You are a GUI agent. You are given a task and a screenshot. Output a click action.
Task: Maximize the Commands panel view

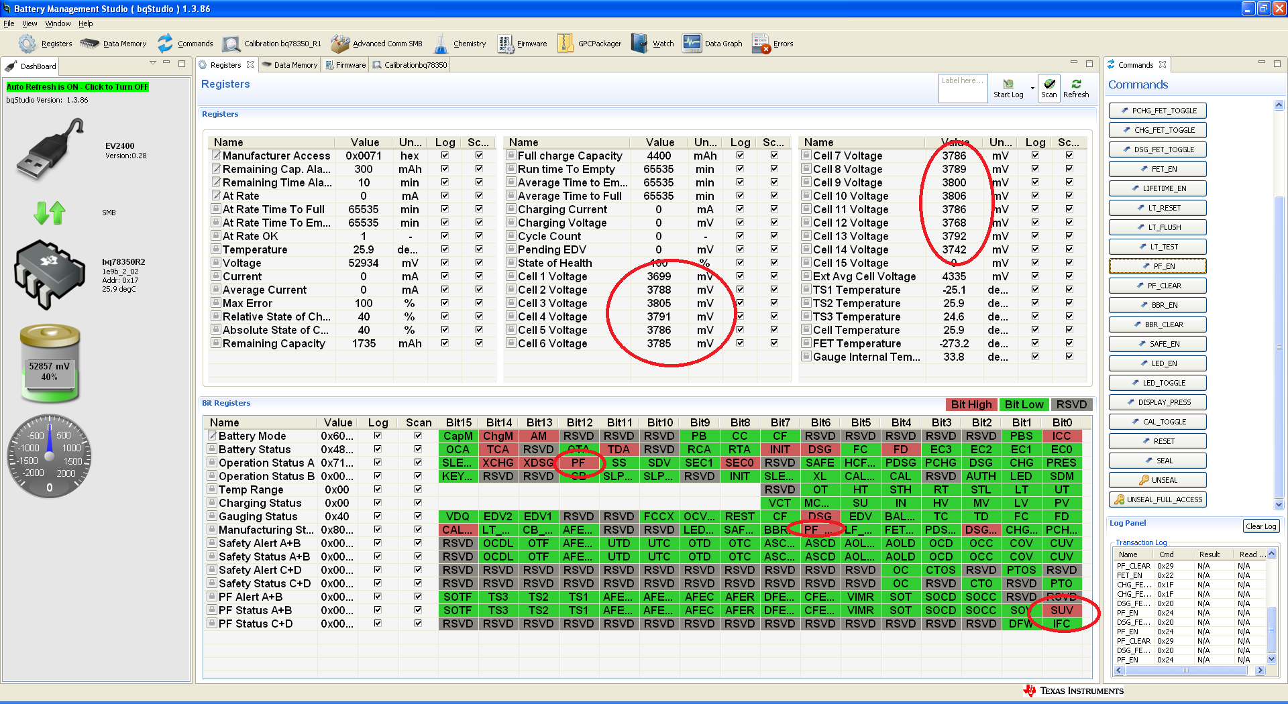1277,63
